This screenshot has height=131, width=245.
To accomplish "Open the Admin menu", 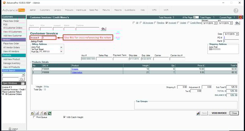I will pos(33,10).
